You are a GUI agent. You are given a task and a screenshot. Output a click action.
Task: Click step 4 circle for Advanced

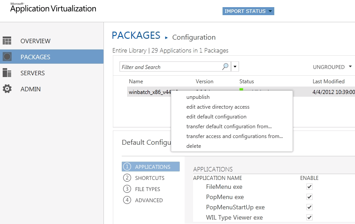point(127,200)
